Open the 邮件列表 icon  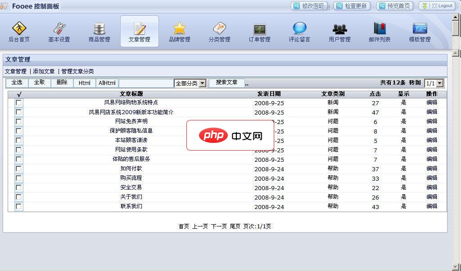tap(380, 31)
